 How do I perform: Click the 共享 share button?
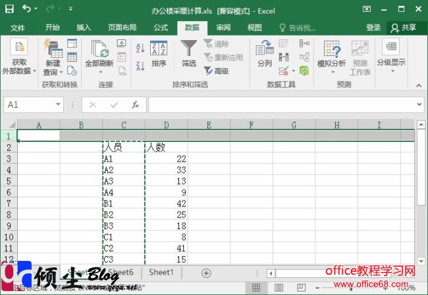click(404, 28)
